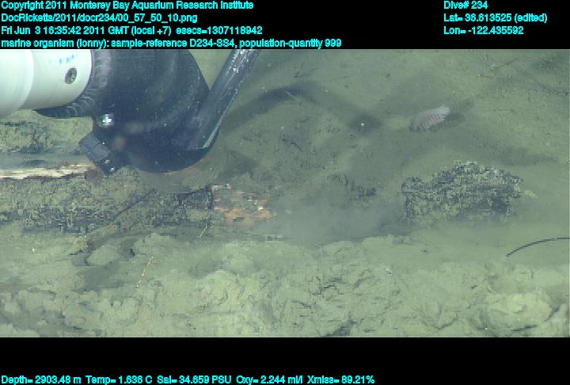
Task: Select the 'sample-reference D234-SS4' annotation text
Action: [x=173, y=44]
